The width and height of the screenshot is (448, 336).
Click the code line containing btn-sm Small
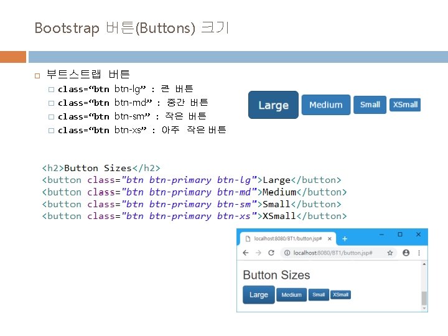click(192, 204)
